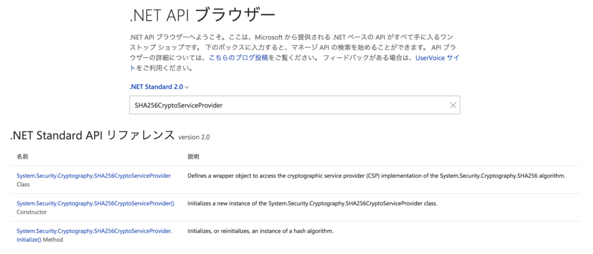Open the SHA256CryptoServiceProvider.Initialize() Method link

point(94,235)
